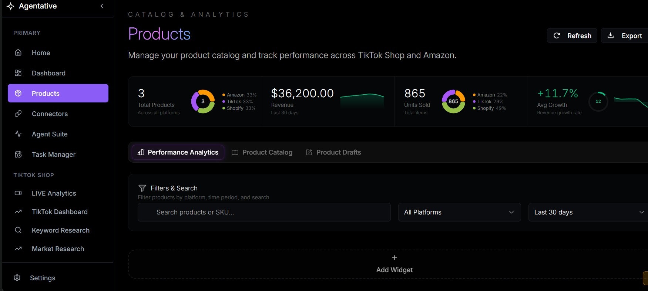Click the Search products or SKU field

pos(264,212)
